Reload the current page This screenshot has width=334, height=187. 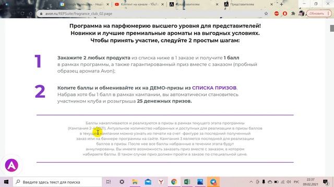click(22, 14)
